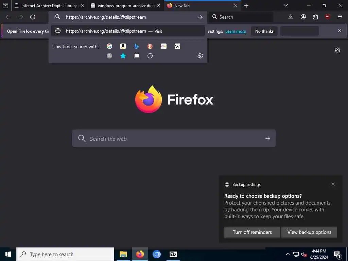Screen dimensions: 348x261
Task: Dismiss the Firefox notification bar
Action: pyautogui.click(x=340, y=31)
